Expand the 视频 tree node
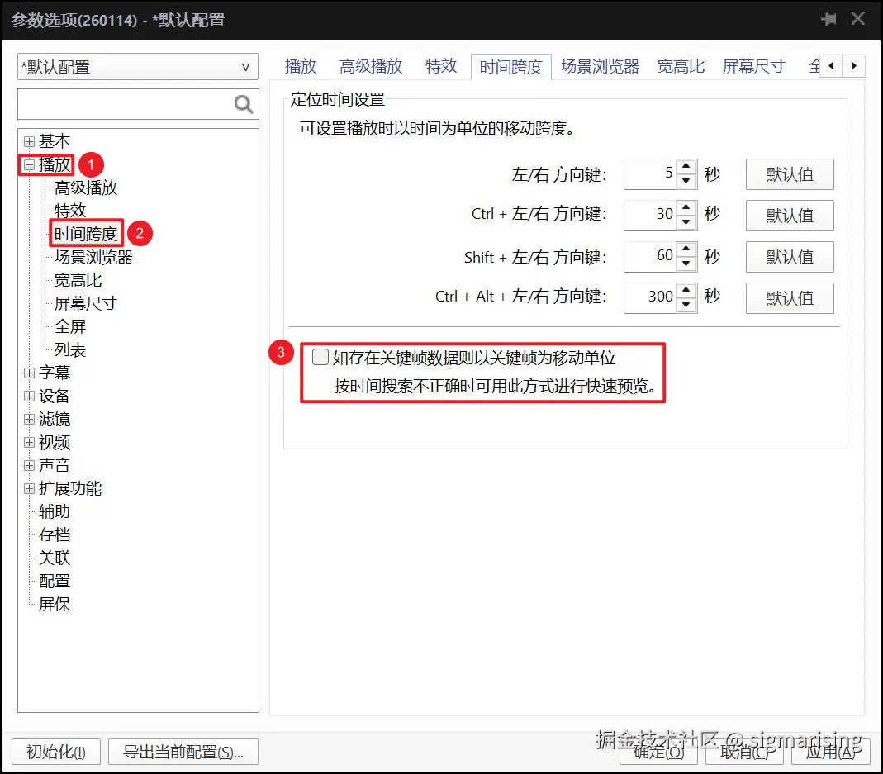Screen dimensions: 883x774 29,442
